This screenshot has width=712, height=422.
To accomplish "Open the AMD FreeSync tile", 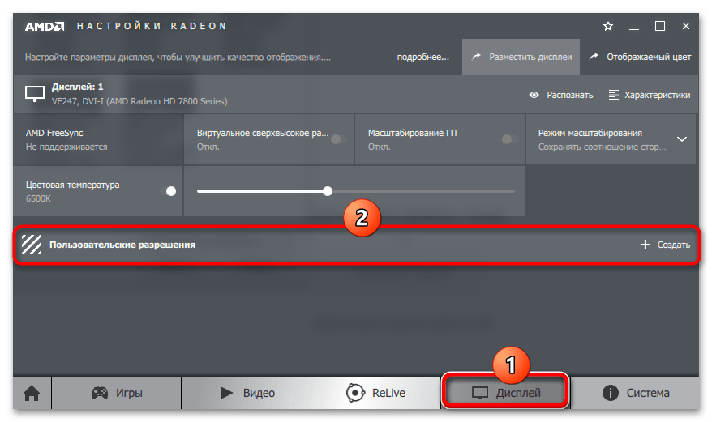I will [x=98, y=139].
